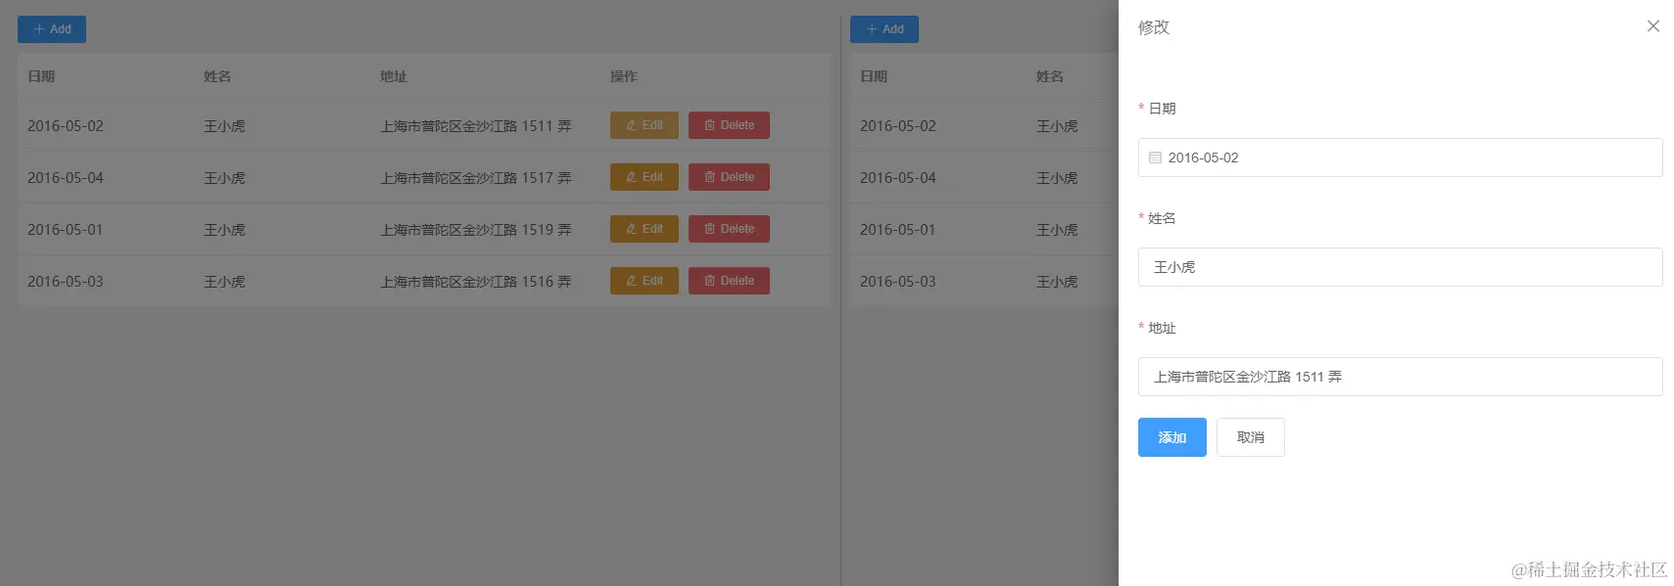Viewport: 1674px width, 586px height.
Task: Delete the 2016-05-01 row in left table
Action: point(729,229)
